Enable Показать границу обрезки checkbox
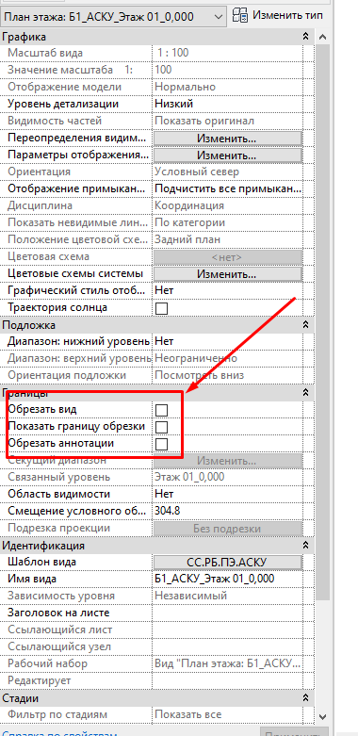Viewport: 358px width, 736px height. [161, 427]
